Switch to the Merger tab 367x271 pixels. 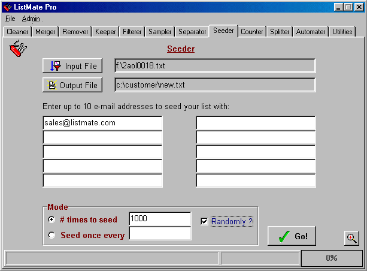(46, 32)
